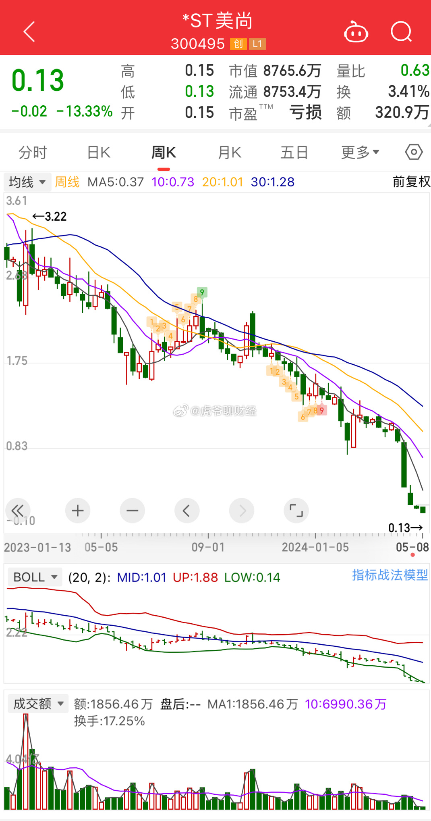
Task: Switch to the 分时 tab
Action: tap(33, 153)
